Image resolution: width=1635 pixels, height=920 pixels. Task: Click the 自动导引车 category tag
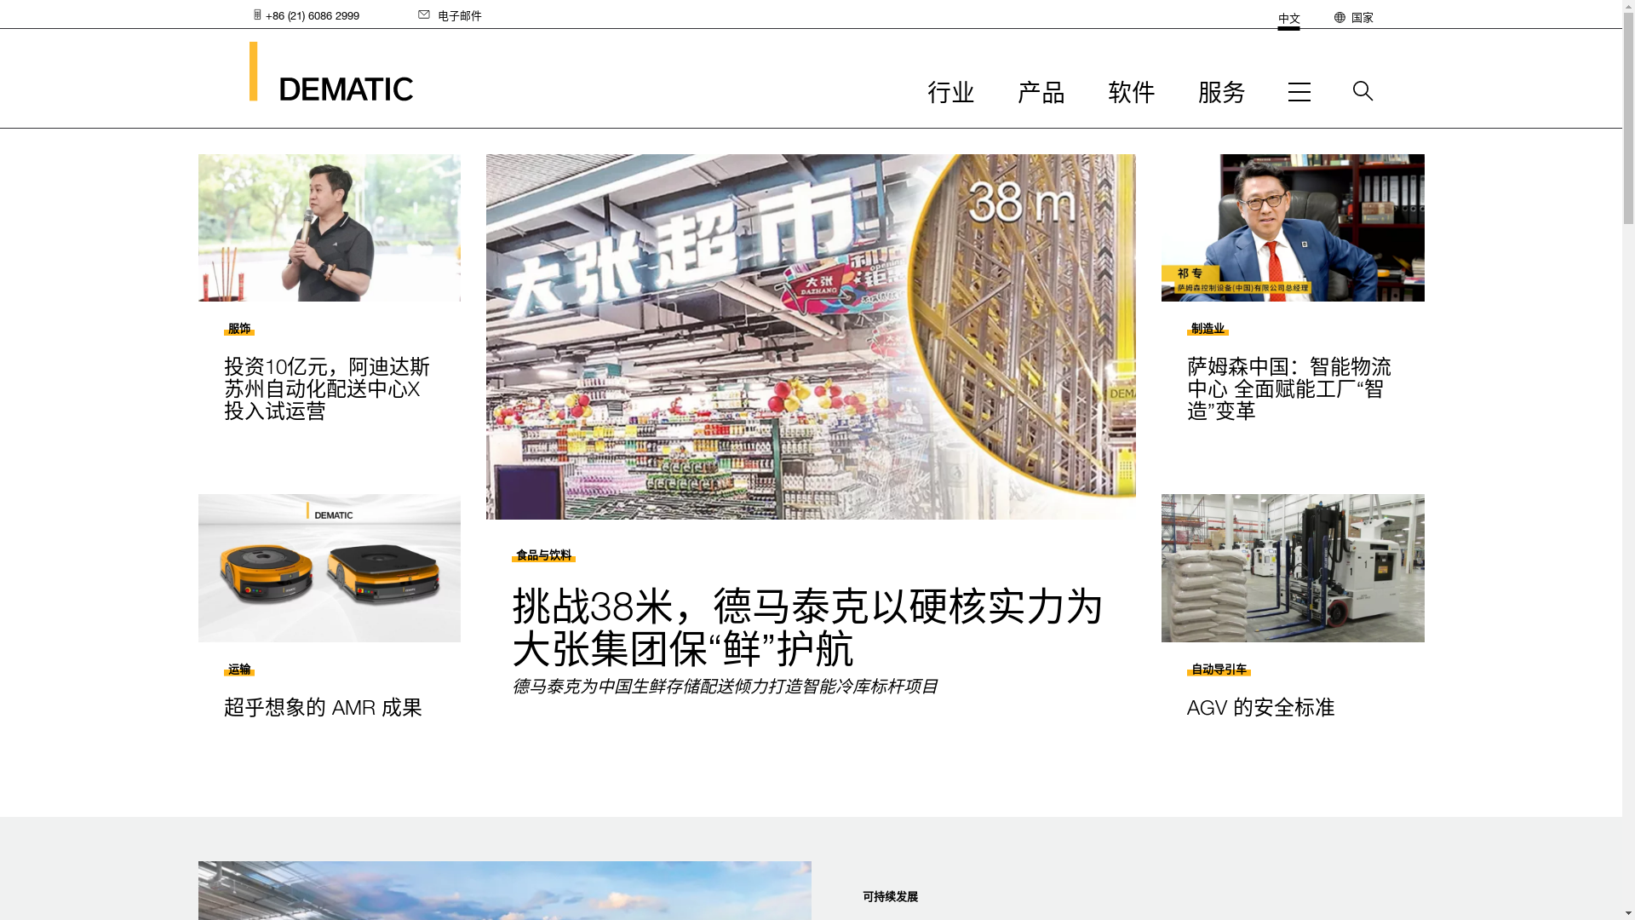pyautogui.click(x=1219, y=670)
